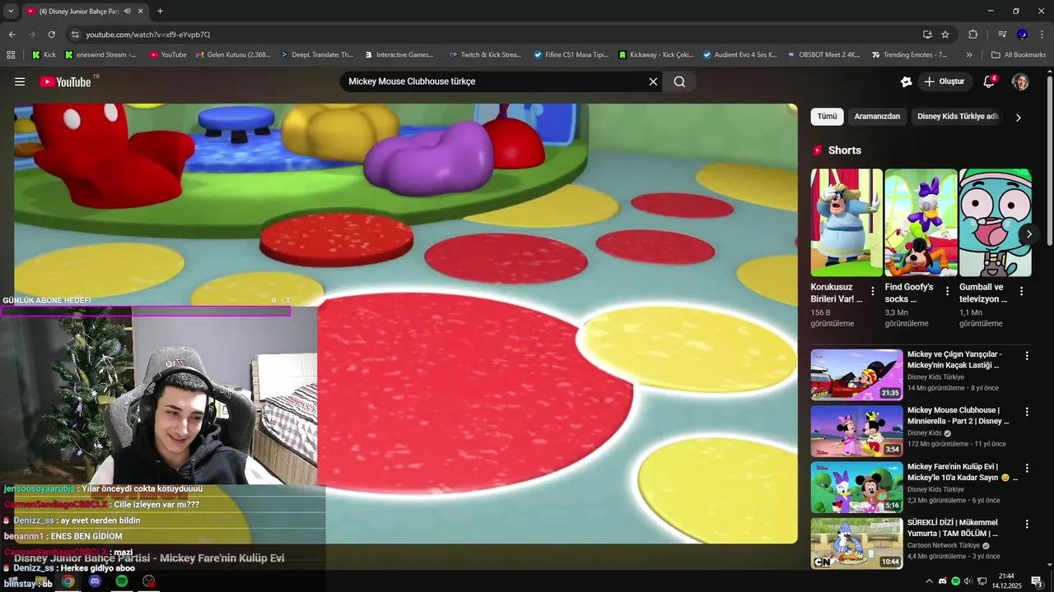1054x592 pixels.
Task: Open the Chrome profile avatar
Action: 1022,35
